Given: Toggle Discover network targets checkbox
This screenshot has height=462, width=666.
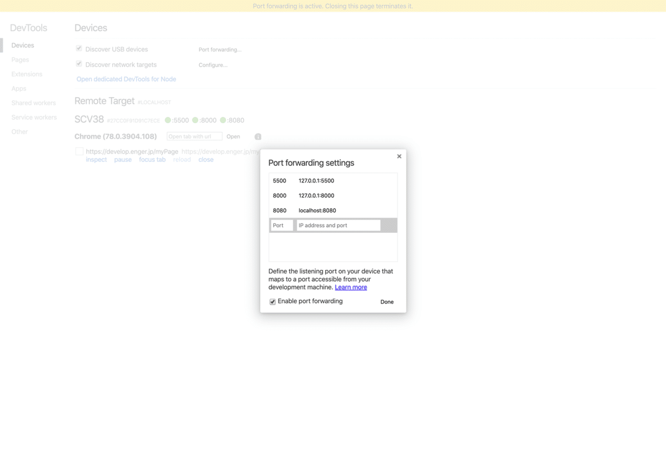Looking at the screenshot, I should pos(79,64).
